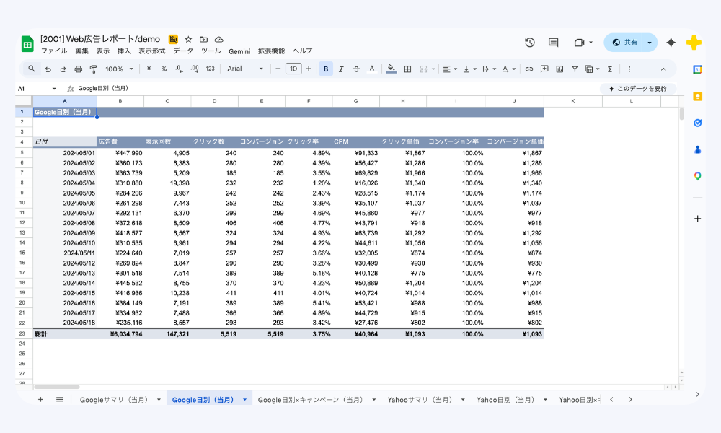Open the fill color picker
The height and width of the screenshot is (433, 721).
pos(392,69)
